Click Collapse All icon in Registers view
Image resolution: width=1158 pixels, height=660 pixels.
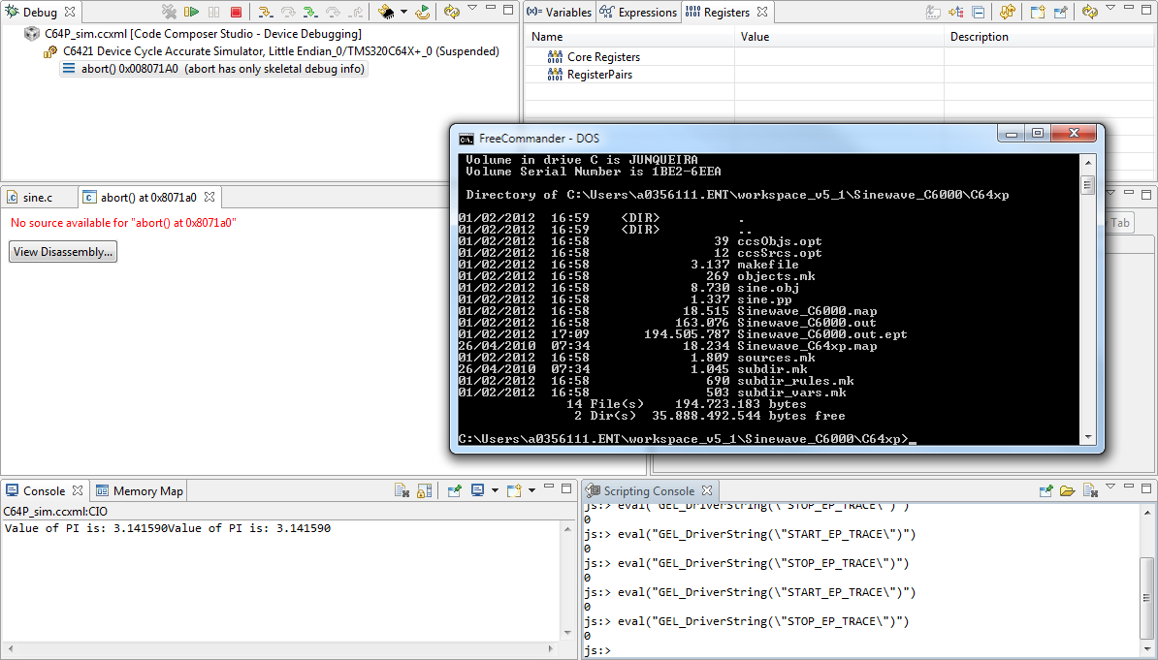(x=979, y=12)
